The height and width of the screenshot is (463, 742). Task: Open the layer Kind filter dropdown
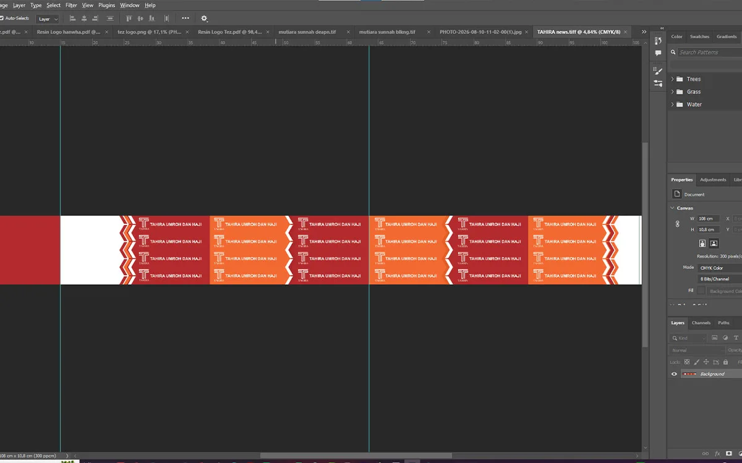pyautogui.click(x=688, y=338)
